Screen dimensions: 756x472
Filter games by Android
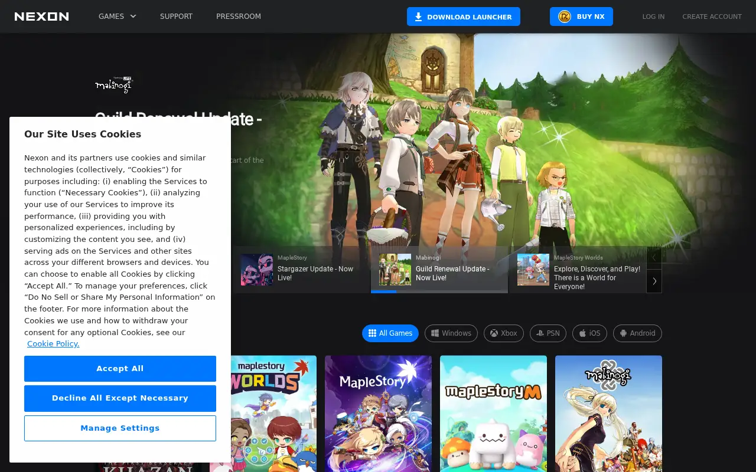coord(637,333)
